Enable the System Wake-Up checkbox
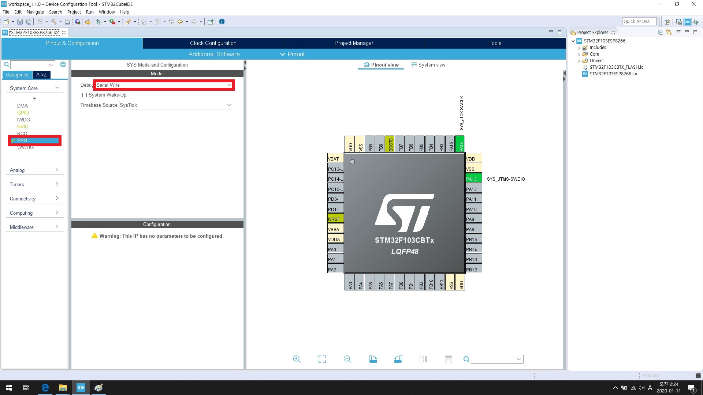703x395 pixels. click(x=85, y=95)
